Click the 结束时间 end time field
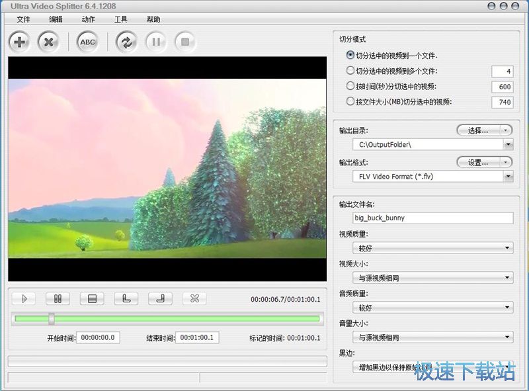Screen dimensions: 529x391 [x=197, y=337]
